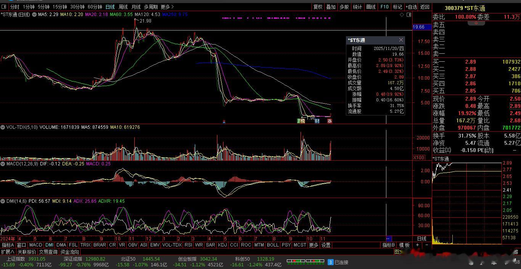Select the 指标B indicator group
The image size is (521, 269).
point(389,245)
